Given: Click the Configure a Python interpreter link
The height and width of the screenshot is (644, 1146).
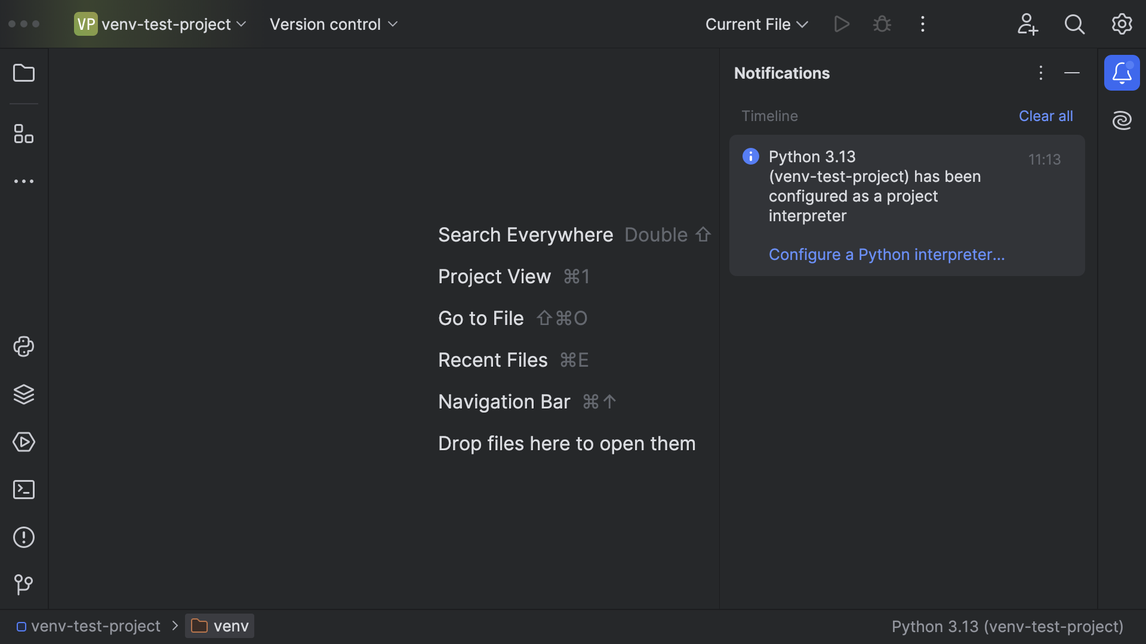Looking at the screenshot, I should click(x=886, y=254).
